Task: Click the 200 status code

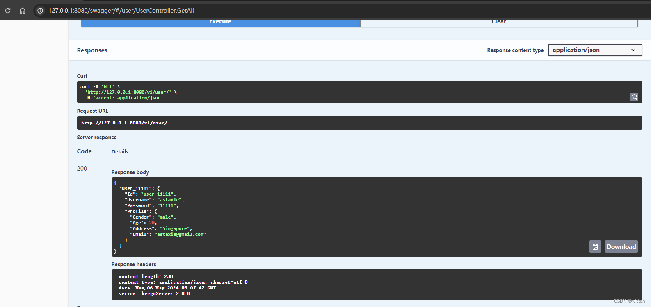Action: click(x=82, y=169)
